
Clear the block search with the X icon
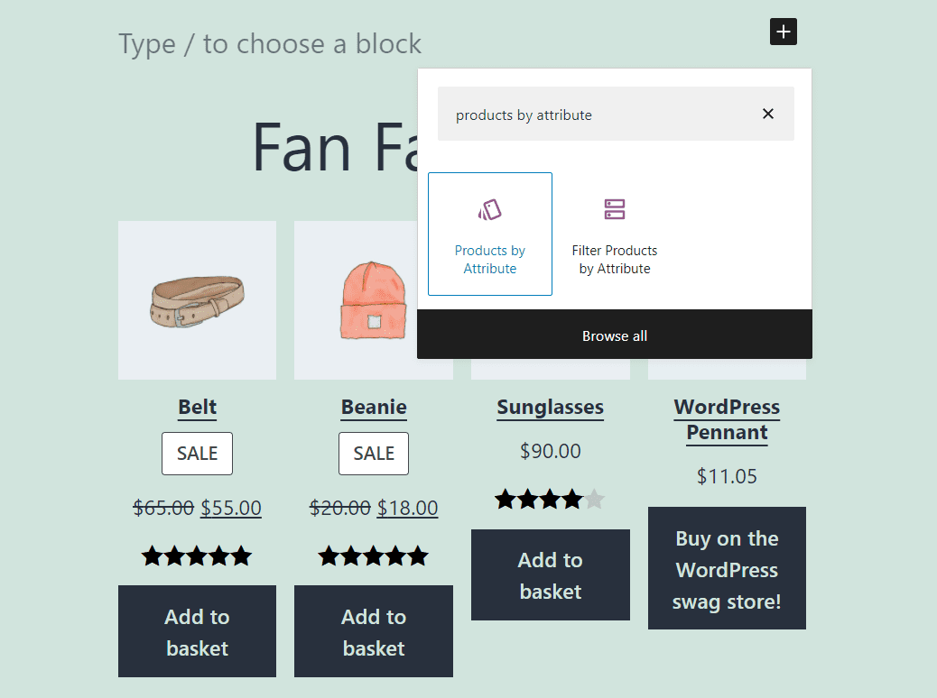768,114
